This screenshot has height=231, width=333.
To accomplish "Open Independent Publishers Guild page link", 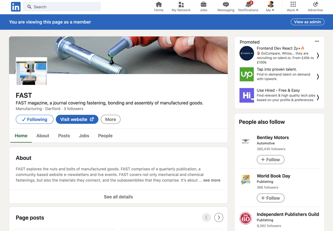I will click(288, 214).
